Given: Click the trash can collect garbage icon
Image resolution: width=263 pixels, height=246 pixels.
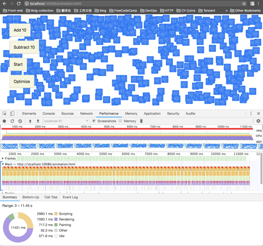Looking at the screenshot, I should pyautogui.click(x=141, y=121).
